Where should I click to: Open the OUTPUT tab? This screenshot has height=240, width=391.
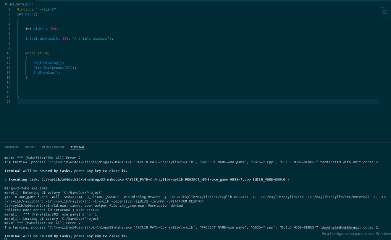[30, 147]
